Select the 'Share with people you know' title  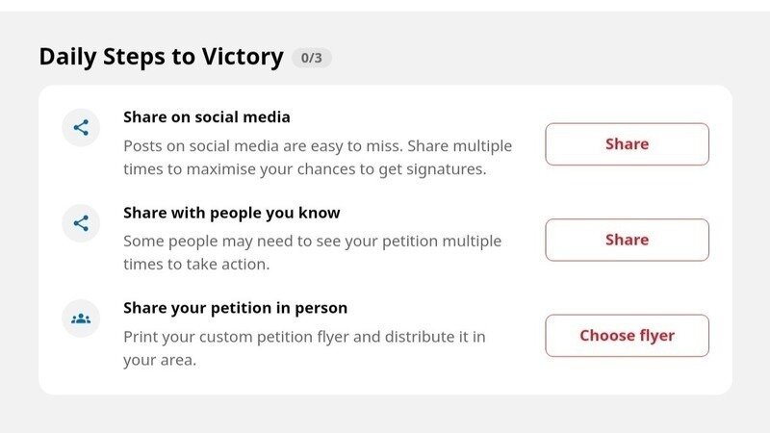[231, 213]
